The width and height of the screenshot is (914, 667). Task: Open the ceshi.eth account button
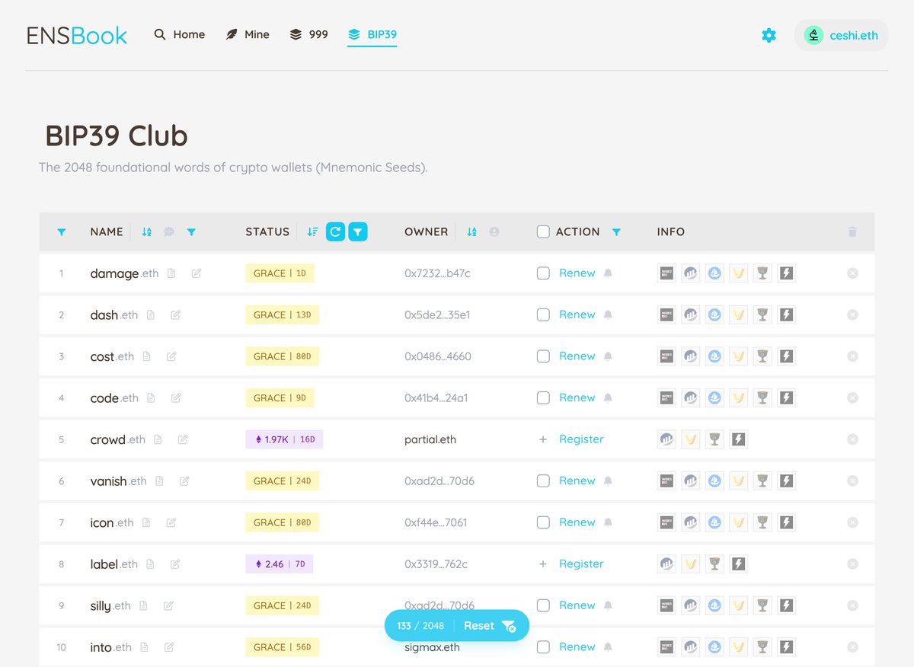[x=842, y=35]
